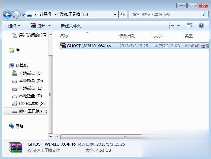Refresh the current folder view
The width and height of the screenshot is (211, 159).
123,14
